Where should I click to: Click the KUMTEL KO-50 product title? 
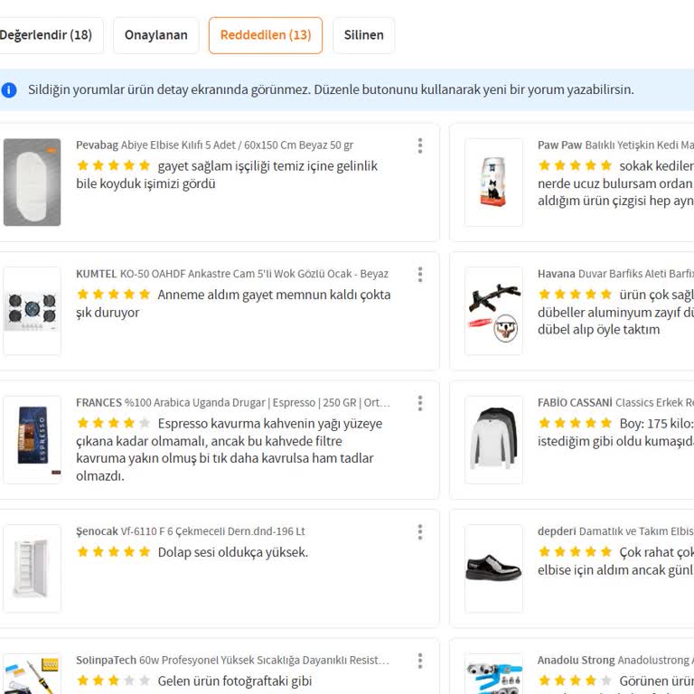232,274
